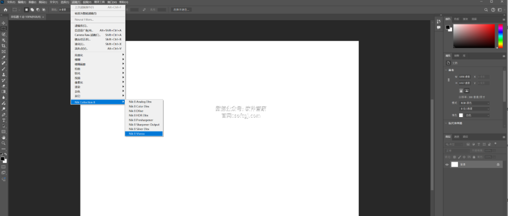Close the 未标题-1 document tab

click(x=43, y=17)
